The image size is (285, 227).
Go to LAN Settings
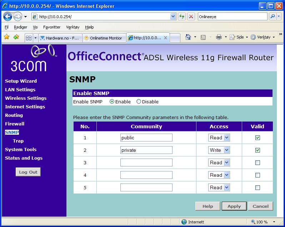tap(20, 89)
